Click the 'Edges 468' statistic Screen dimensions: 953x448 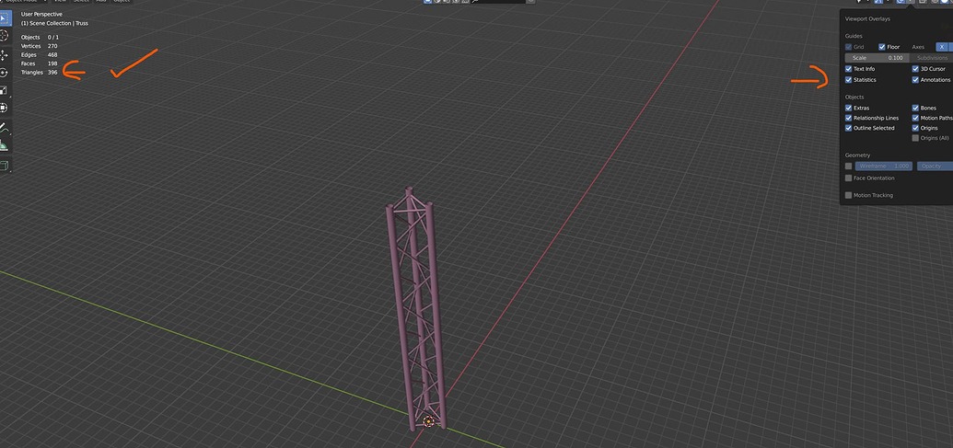pyautogui.click(x=40, y=54)
